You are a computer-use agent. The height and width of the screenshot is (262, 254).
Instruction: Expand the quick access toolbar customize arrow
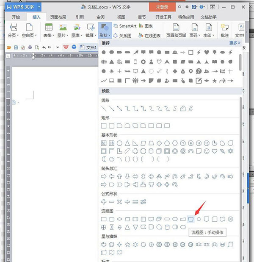pos(58,47)
